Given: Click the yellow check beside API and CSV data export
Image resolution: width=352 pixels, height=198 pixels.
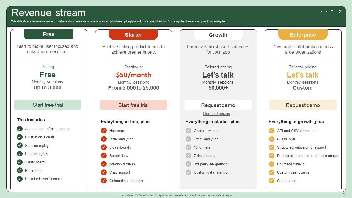Looking at the screenshot, I should pyautogui.click(x=272, y=131).
